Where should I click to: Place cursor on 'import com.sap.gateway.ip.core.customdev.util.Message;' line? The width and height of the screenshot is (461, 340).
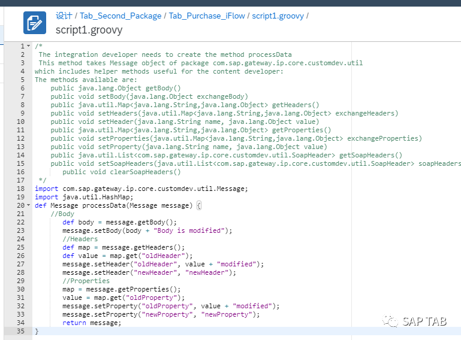141,189
